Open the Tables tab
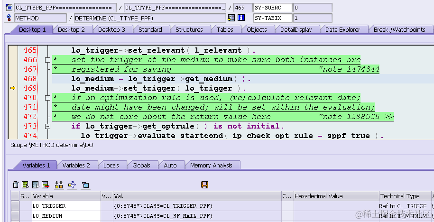Screen dimensions: 434x222 point(225,29)
